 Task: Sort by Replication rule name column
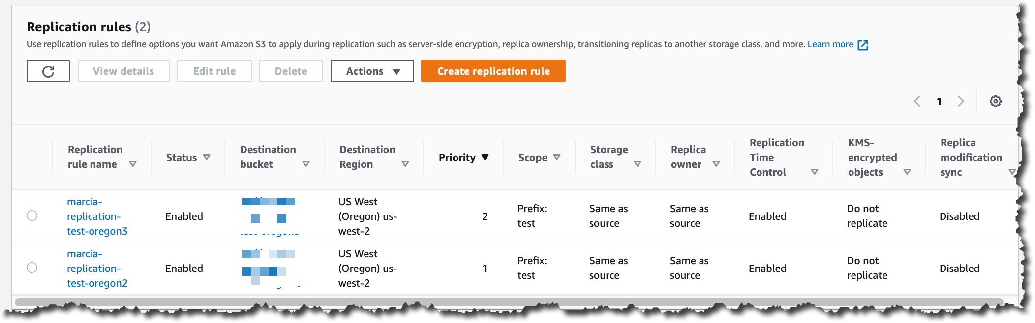[x=133, y=164]
